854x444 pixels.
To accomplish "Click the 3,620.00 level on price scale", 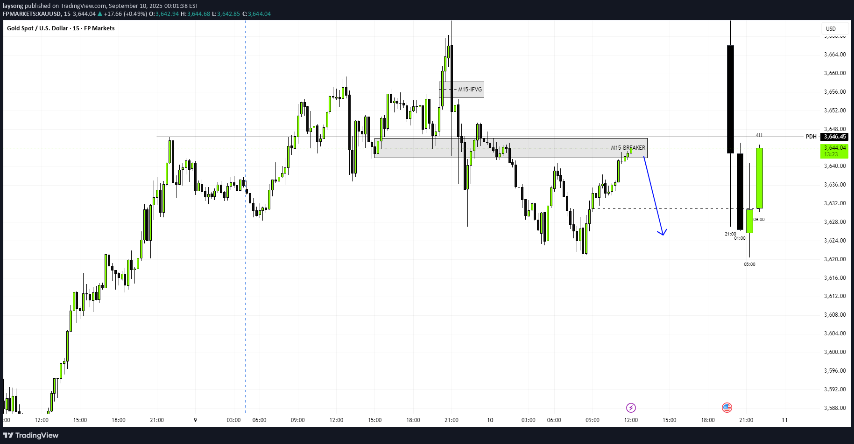I will point(834,259).
